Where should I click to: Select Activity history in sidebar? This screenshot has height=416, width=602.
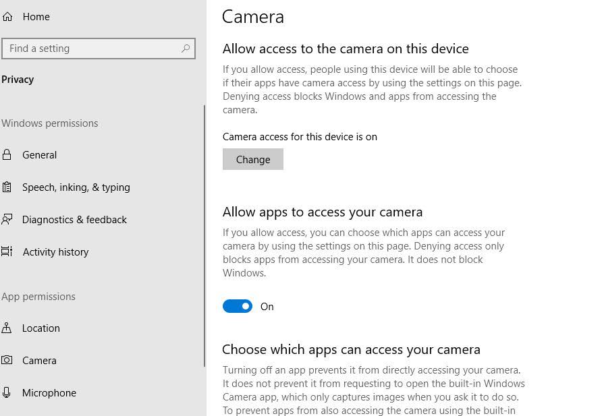pyautogui.click(x=55, y=252)
